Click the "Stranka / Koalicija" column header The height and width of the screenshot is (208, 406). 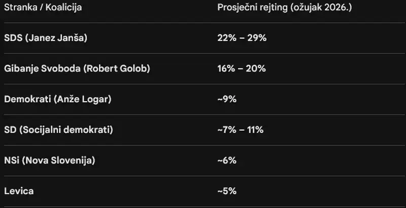(43, 8)
